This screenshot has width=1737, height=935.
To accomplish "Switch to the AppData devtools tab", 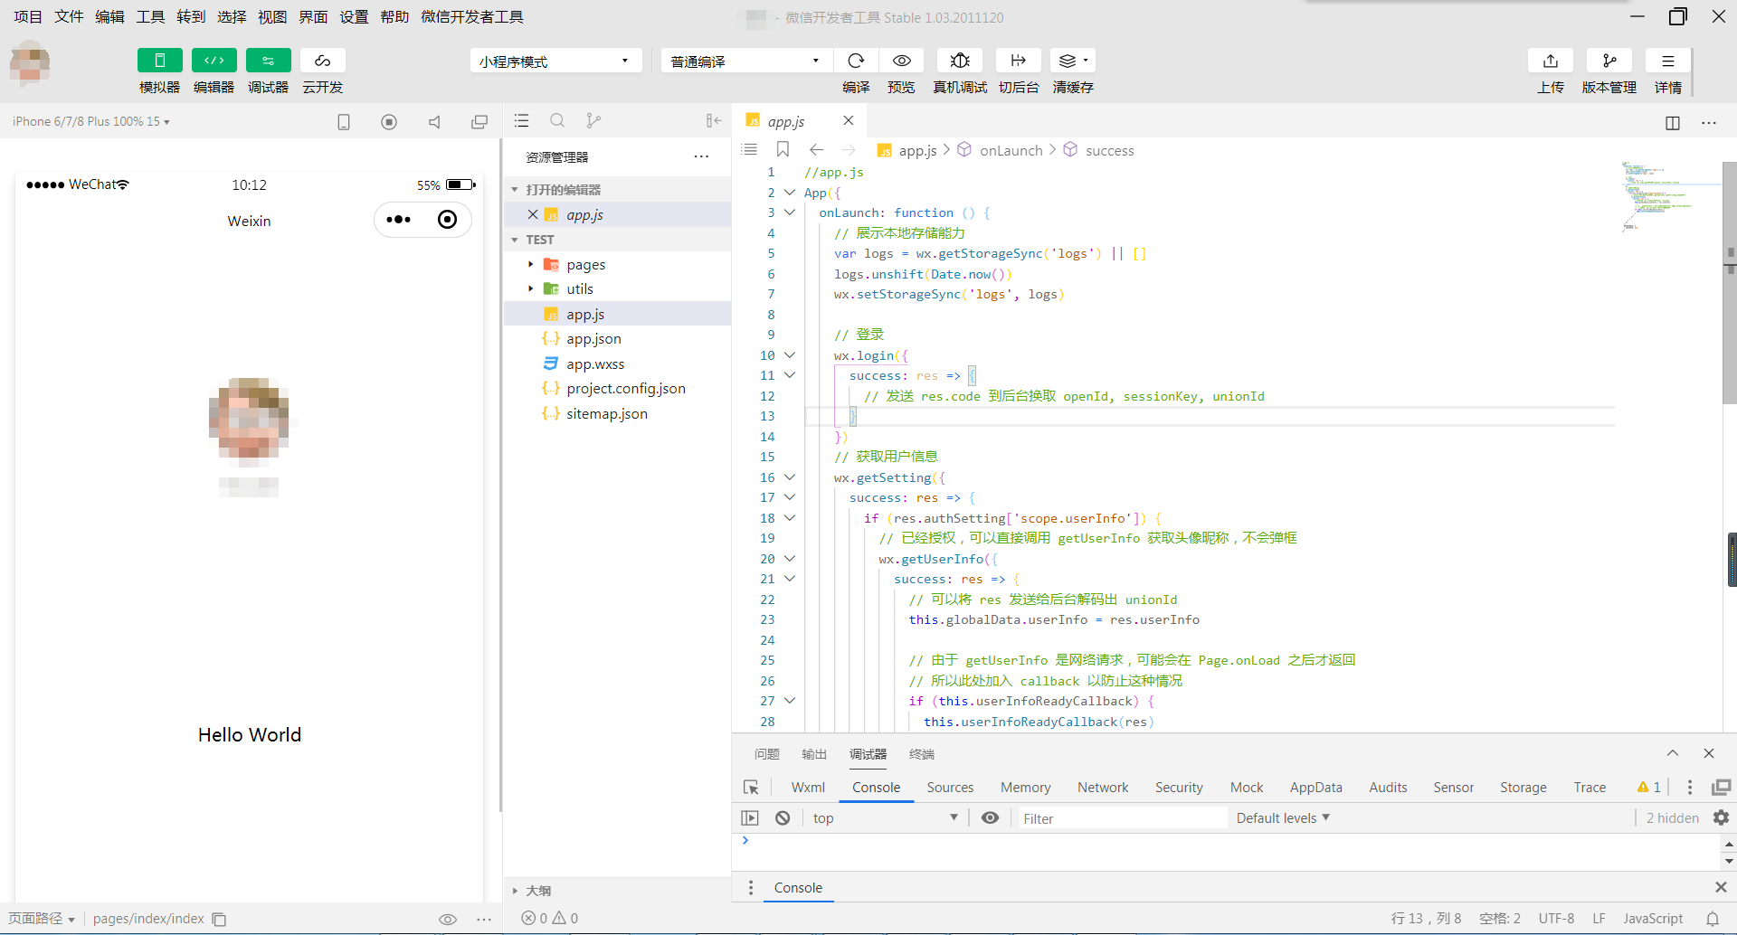I will pos(1316,787).
